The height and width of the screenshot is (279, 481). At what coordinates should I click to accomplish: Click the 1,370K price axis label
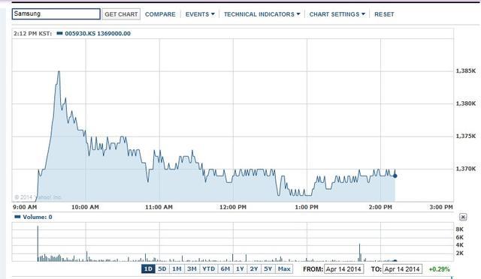pos(466,169)
